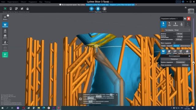The width and height of the screenshot is (196, 110).
Task: Open the journal icon in top toolbar
Action: tap(16, 9)
